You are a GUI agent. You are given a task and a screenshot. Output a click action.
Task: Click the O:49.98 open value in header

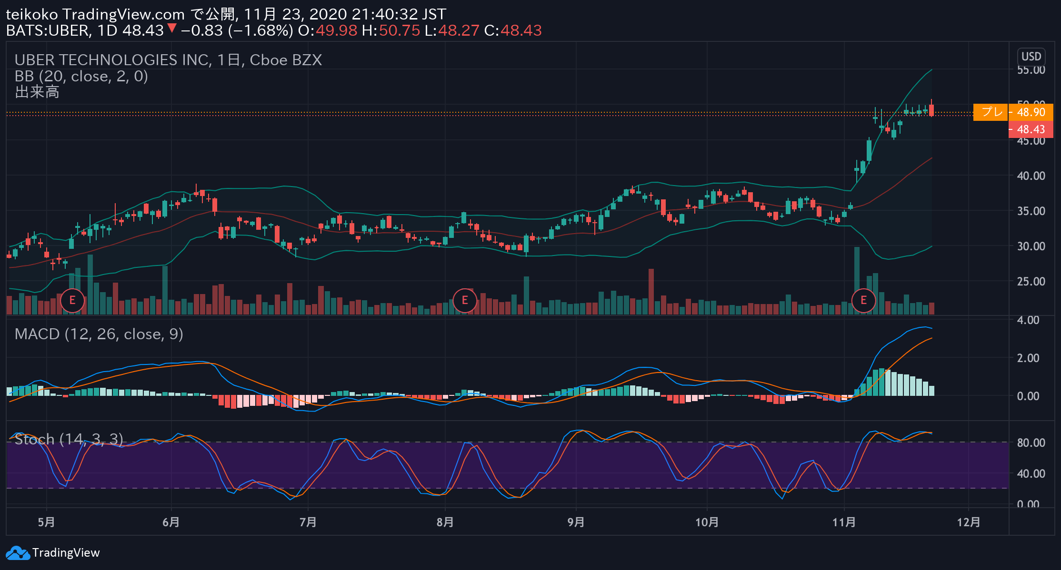(x=328, y=30)
